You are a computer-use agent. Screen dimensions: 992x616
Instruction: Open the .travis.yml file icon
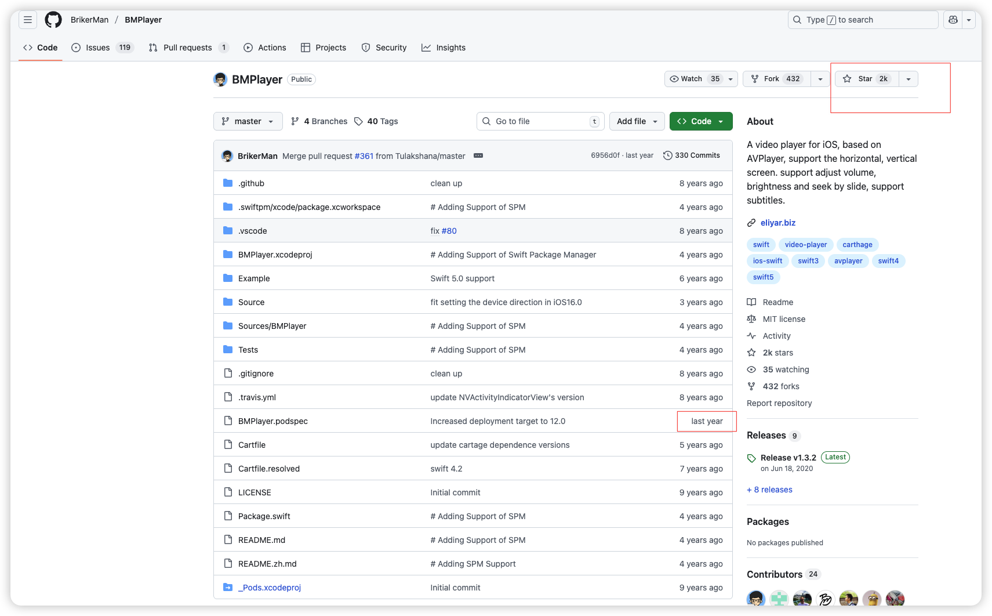[228, 397]
